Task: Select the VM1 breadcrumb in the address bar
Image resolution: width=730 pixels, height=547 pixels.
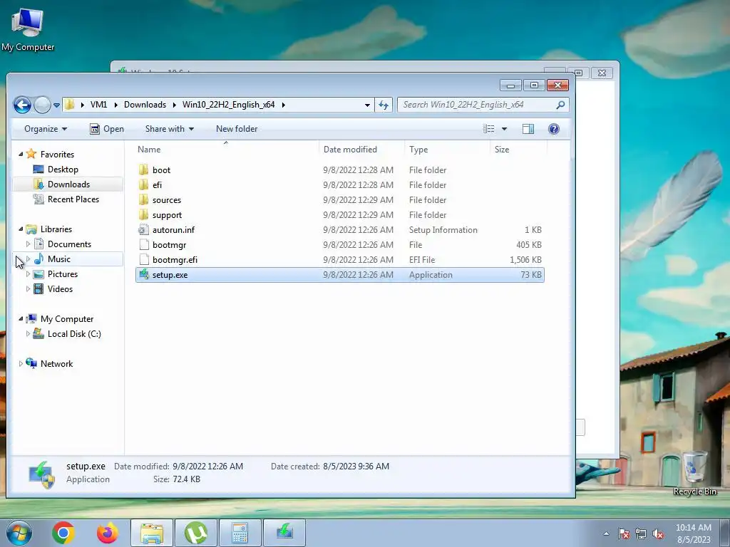Action: click(98, 105)
